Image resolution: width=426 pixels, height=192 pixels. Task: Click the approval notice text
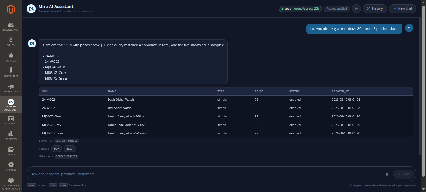pos(383,185)
